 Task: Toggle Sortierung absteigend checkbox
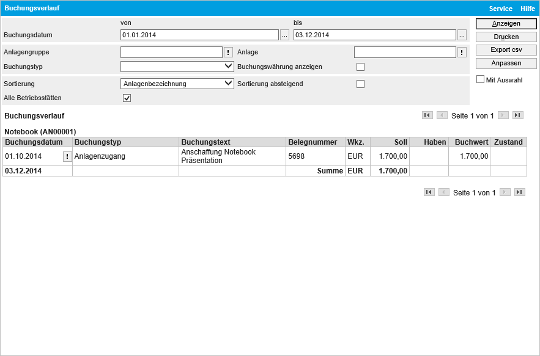click(360, 84)
